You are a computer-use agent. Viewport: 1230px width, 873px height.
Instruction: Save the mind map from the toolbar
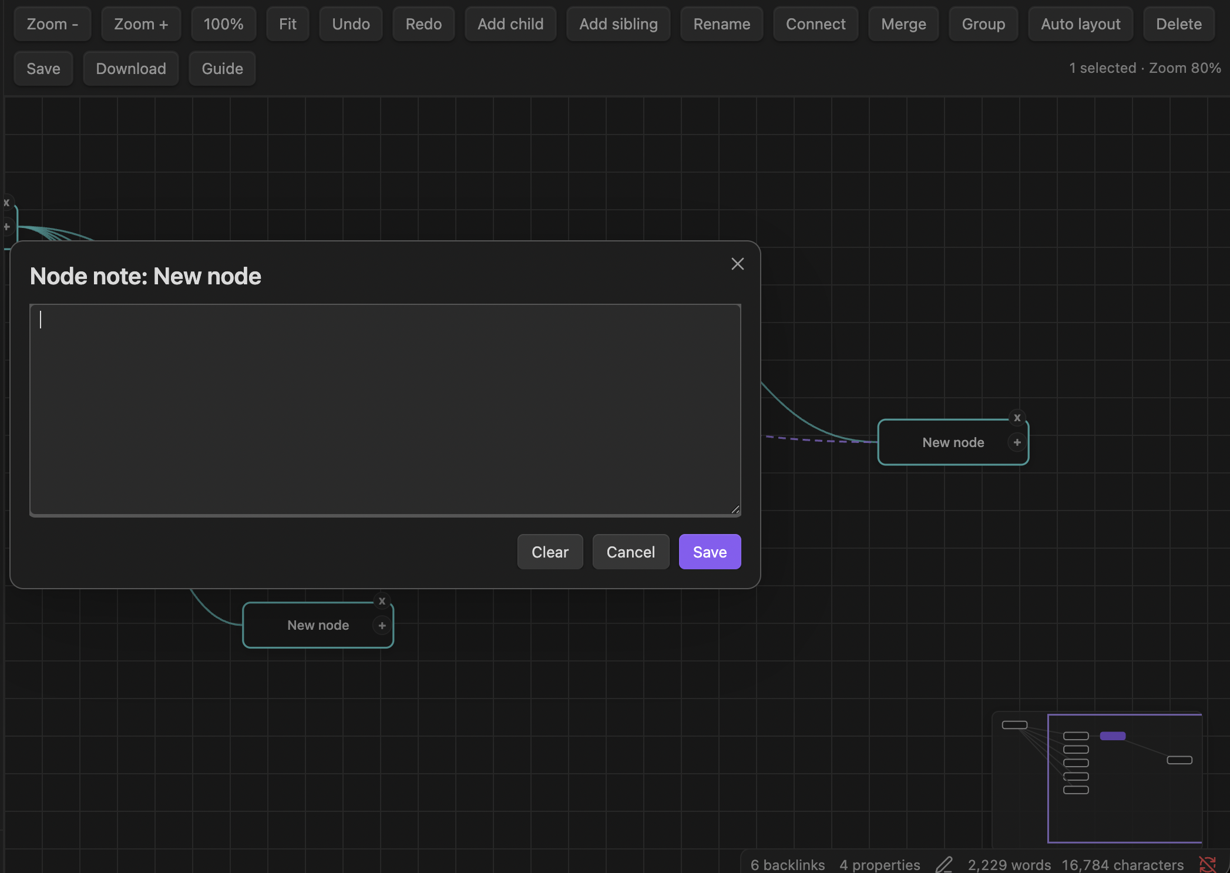coord(43,69)
